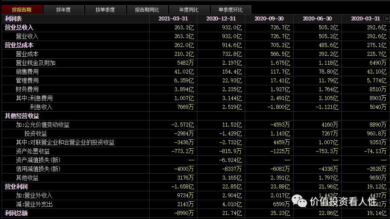Screen dimensions: 390x219
Task: Select the 单季环比 tab
Action: point(230,10)
